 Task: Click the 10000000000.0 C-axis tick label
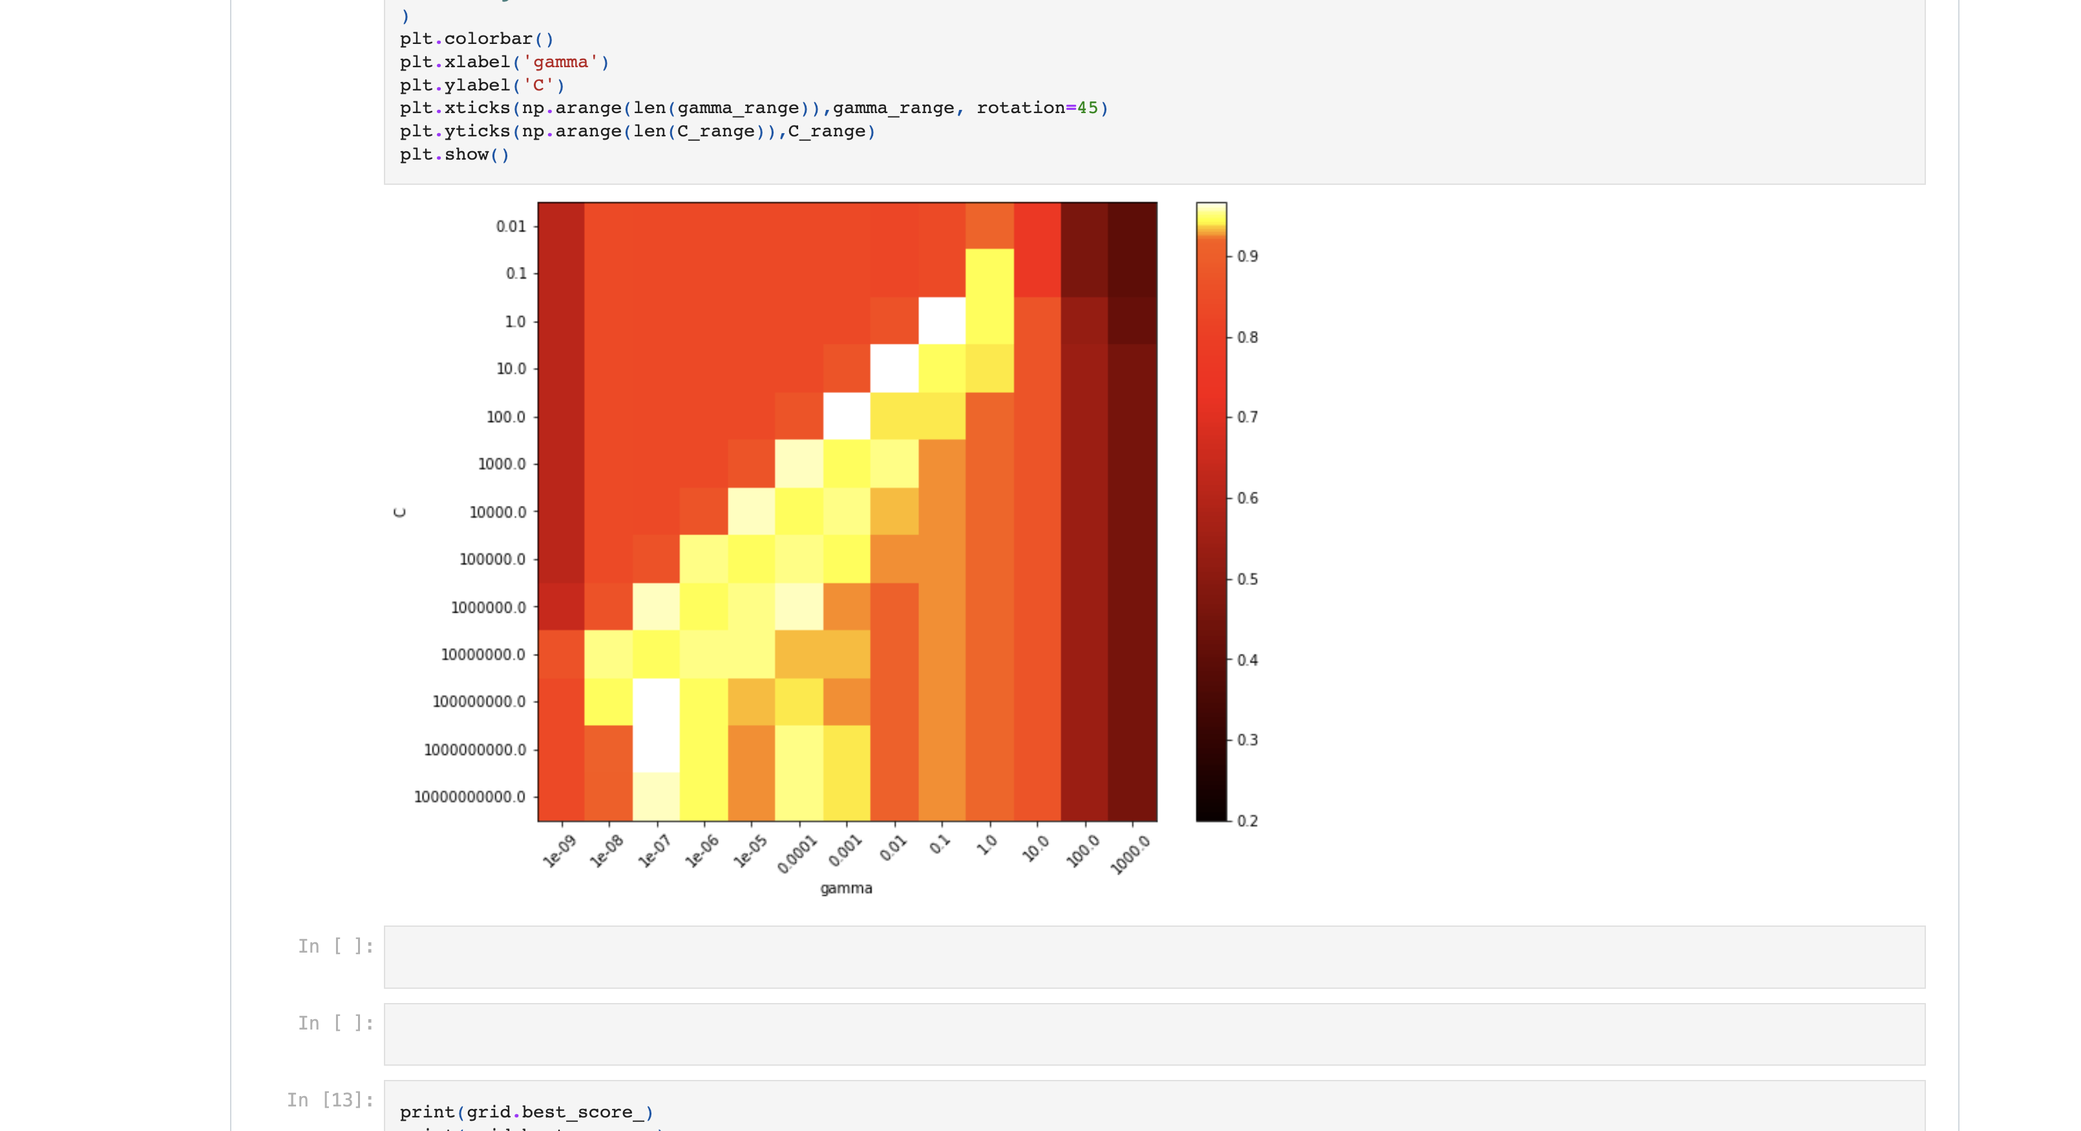tap(469, 796)
